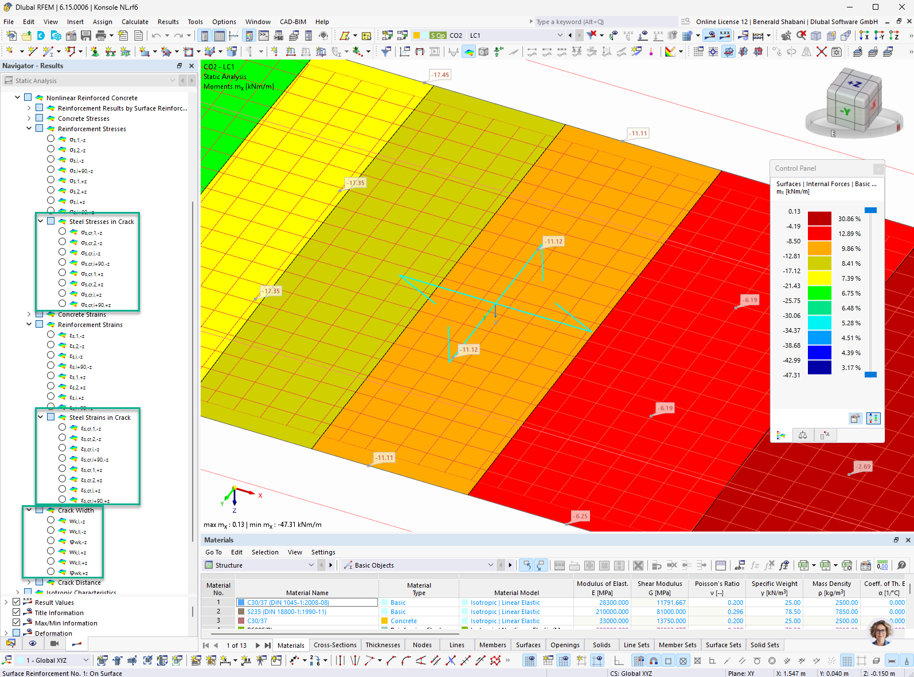
Task: Select the wk,I,-z crack width radio button
Action: click(51, 520)
